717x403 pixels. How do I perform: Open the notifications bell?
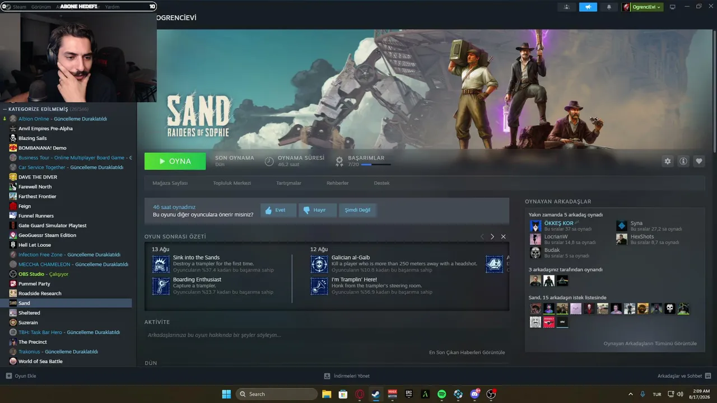[x=609, y=7]
